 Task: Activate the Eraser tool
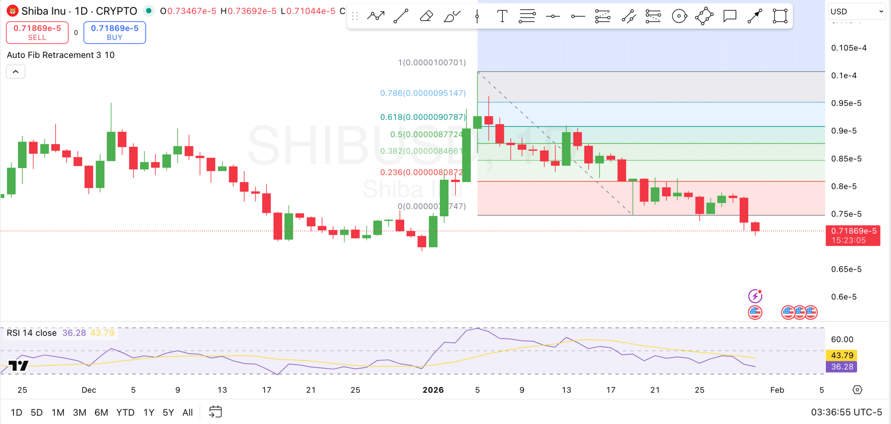(426, 16)
